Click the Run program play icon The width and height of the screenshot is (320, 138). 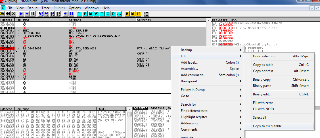click(22, 14)
